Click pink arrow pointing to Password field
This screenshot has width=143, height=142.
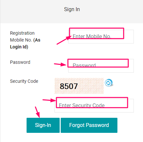click(60, 64)
